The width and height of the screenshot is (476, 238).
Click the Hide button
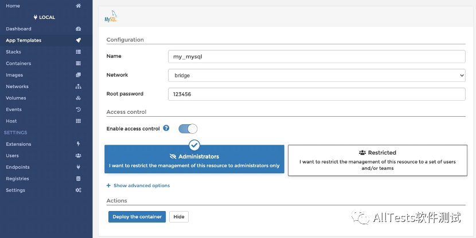(179, 217)
